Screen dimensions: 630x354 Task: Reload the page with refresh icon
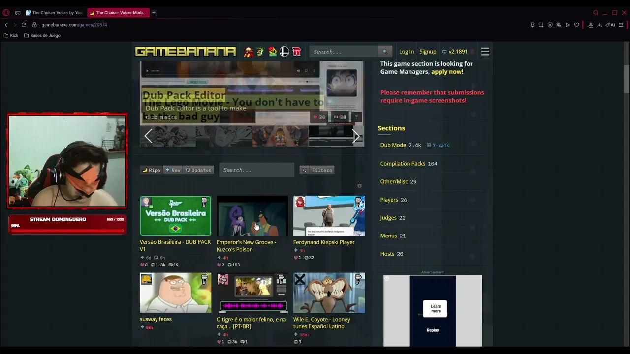point(24,25)
